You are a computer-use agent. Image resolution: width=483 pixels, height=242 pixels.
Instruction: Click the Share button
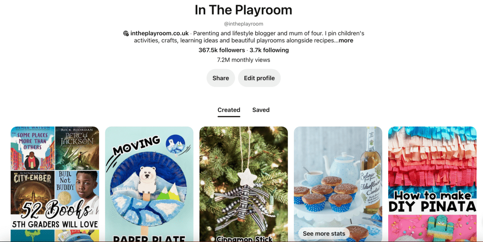tap(221, 78)
